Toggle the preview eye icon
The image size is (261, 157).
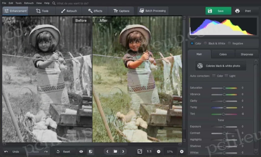point(81,151)
